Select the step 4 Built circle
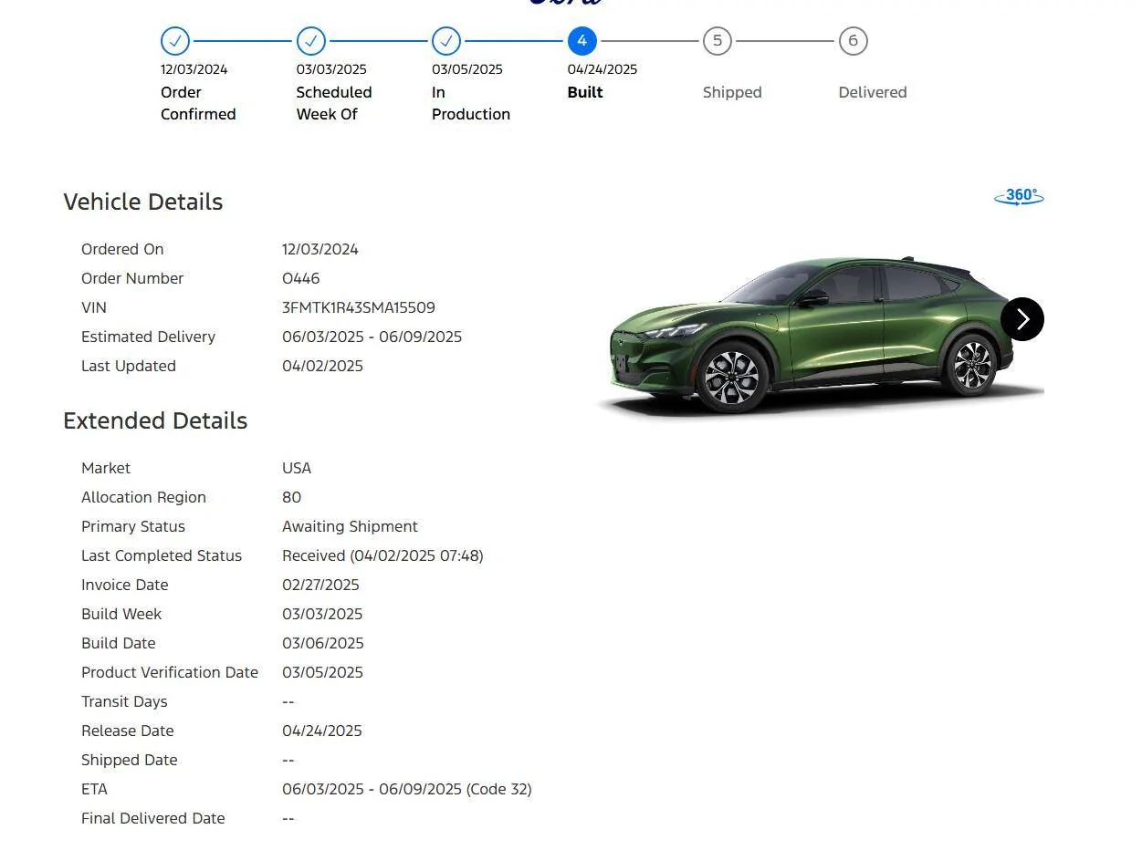1142x850 pixels. (x=582, y=41)
